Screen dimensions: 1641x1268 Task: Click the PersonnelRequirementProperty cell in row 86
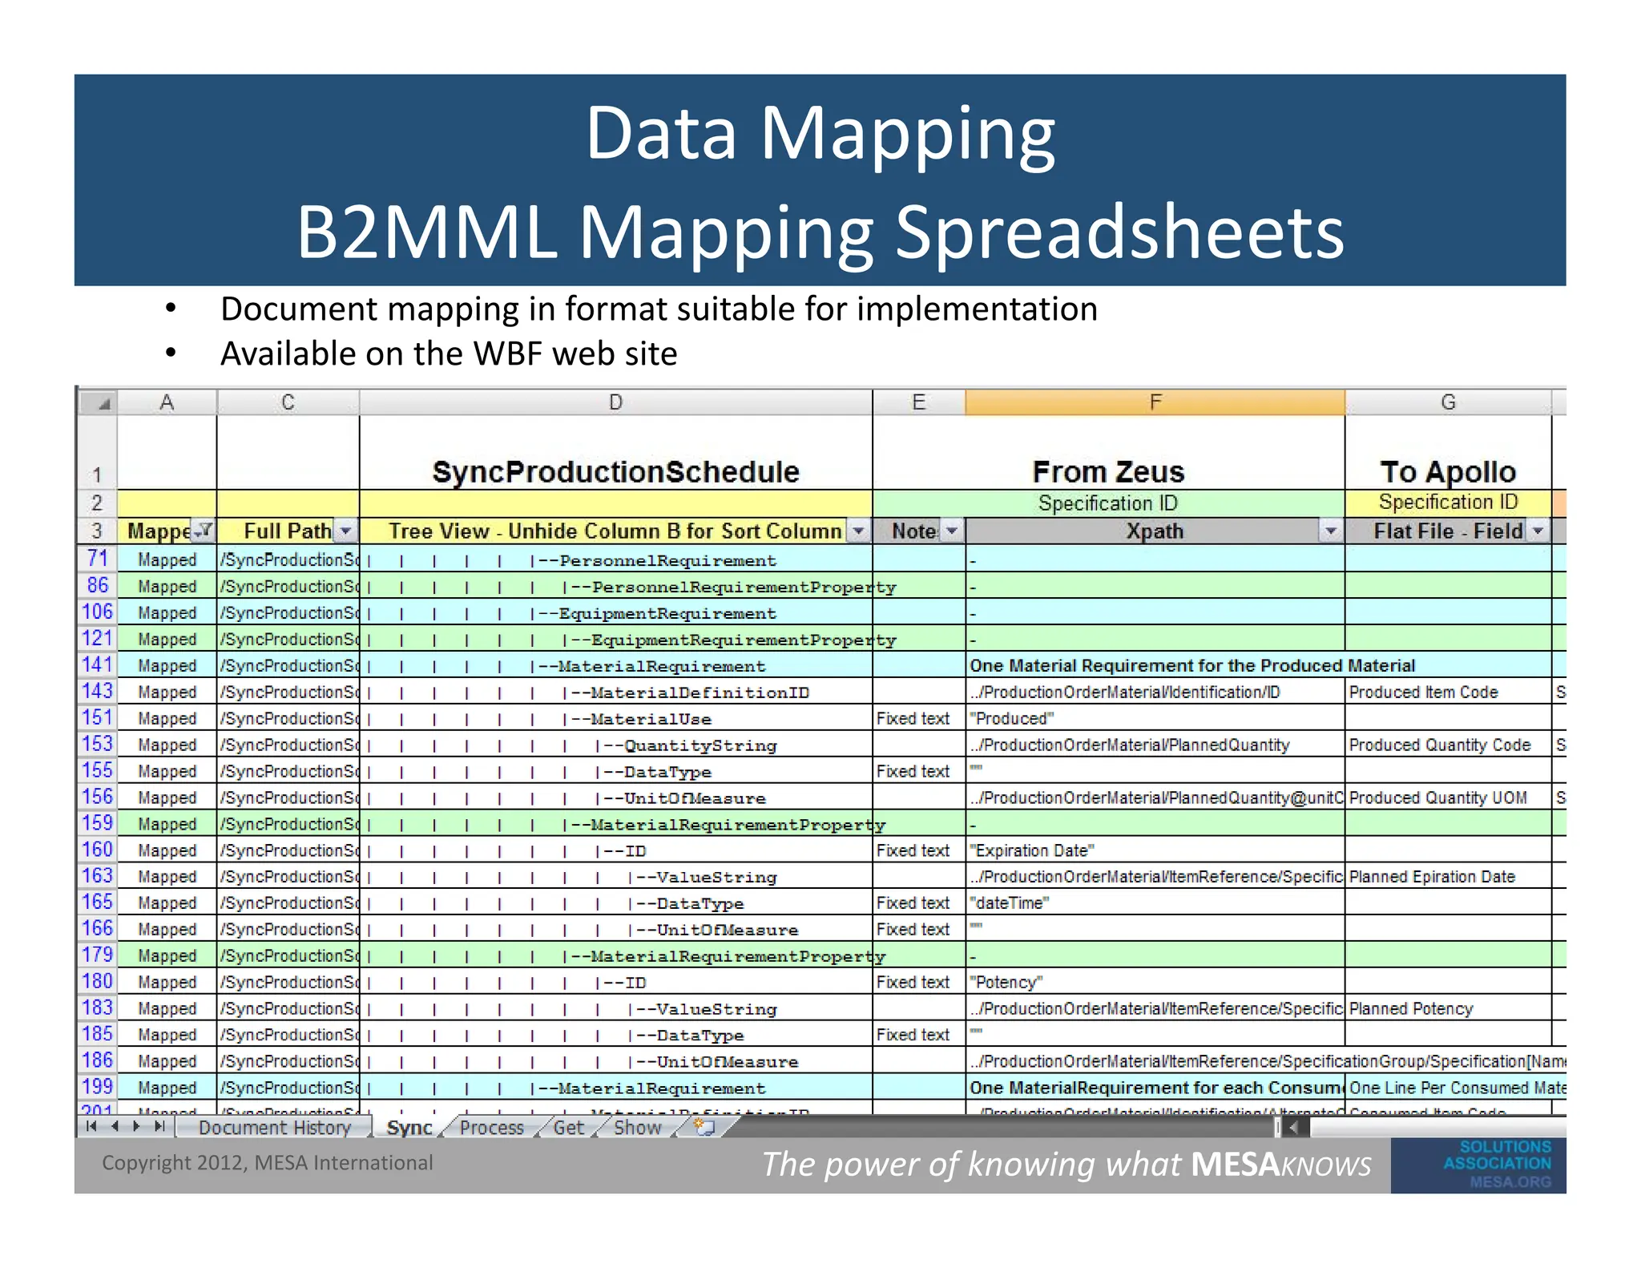click(615, 586)
